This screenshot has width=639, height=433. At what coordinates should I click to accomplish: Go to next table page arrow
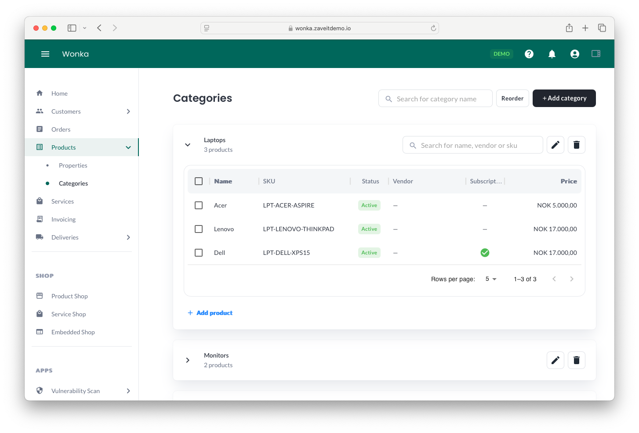tap(572, 279)
